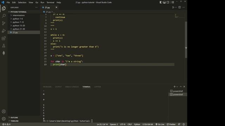Open the Terminal menu
This screenshot has height=126, width=225.
[x=50, y=2]
